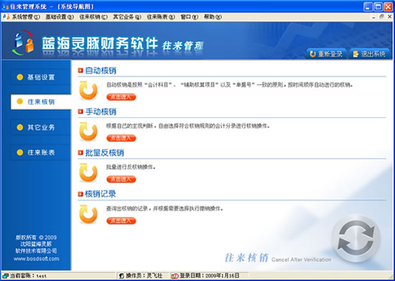395x281 pixels.
Task: Click the 操作员 status bar text
Action: click(144, 276)
